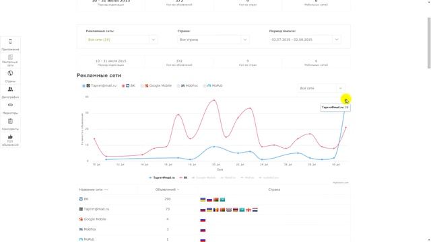The image size is (431, 242).
Task: Click the Netherlands flag in the Таргет@mail.ru row
Action: point(255,210)
